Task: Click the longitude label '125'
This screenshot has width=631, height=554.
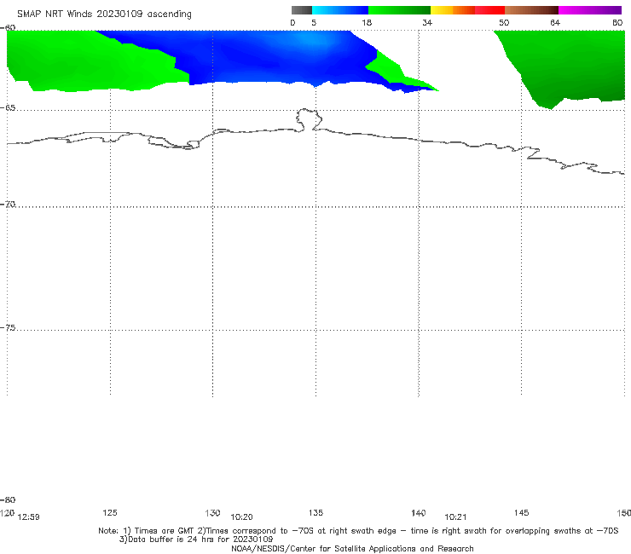Action: (x=110, y=513)
